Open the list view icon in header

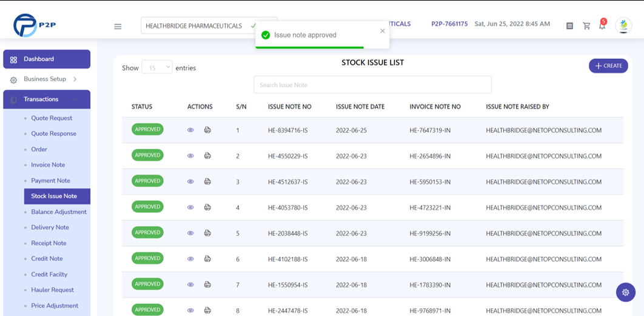[569, 26]
